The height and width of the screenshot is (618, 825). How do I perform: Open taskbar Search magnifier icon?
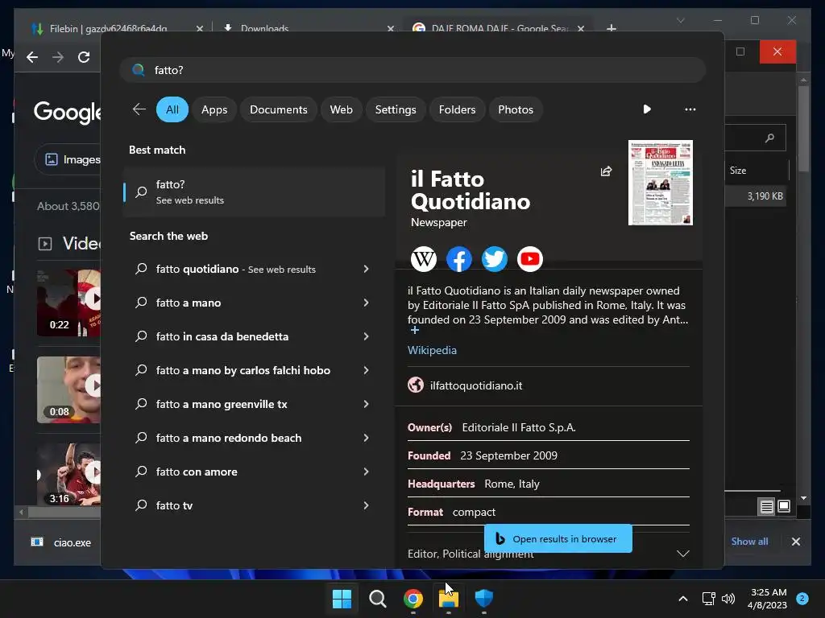pos(377,598)
